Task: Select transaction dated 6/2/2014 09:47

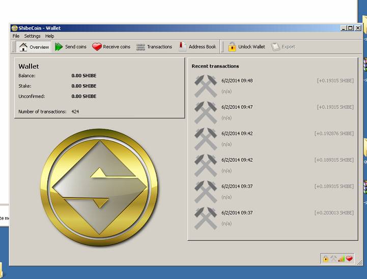Action: (x=237, y=107)
